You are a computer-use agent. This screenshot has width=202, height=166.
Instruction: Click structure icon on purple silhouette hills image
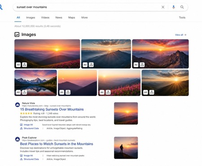(68, 92)
